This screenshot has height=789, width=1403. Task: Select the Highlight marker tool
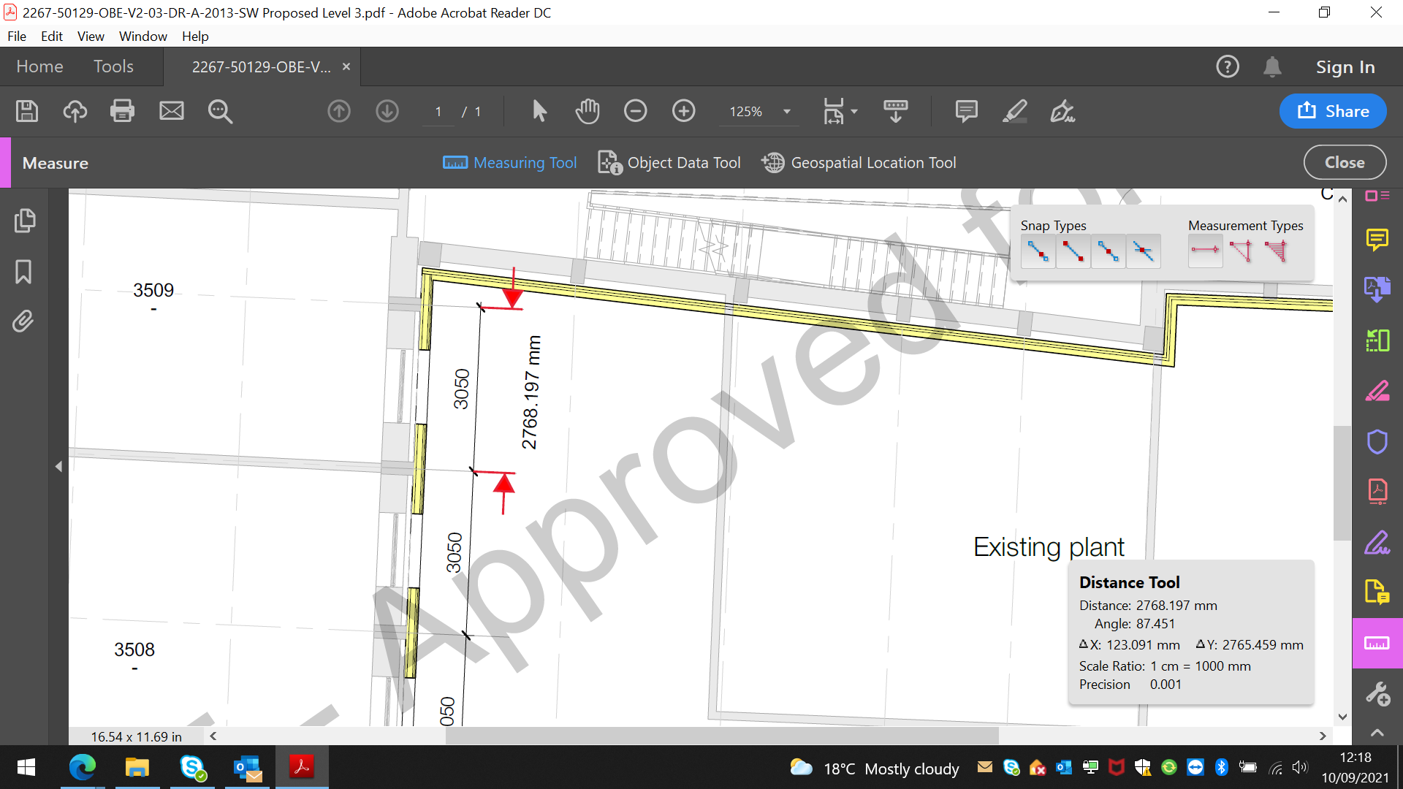pyautogui.click(x=1014, y=111)
